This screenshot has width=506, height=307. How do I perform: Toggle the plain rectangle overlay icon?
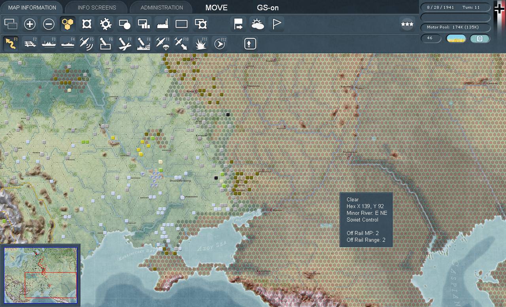[x=181, y=24]
